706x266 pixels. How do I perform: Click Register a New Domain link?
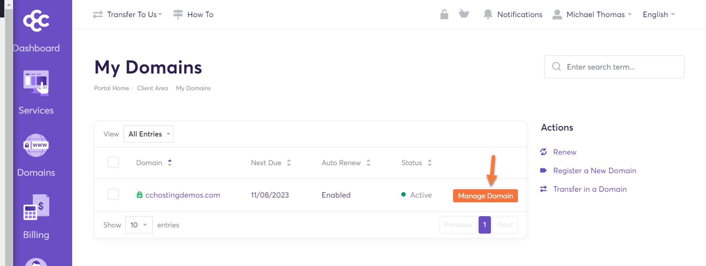594,171
